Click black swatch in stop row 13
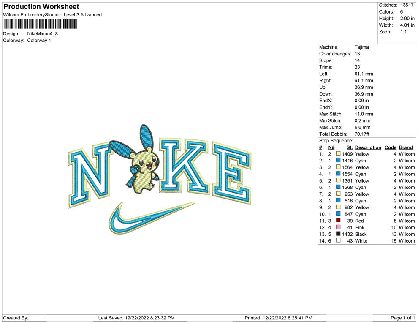The image size is (418, 322). (338, 234)
